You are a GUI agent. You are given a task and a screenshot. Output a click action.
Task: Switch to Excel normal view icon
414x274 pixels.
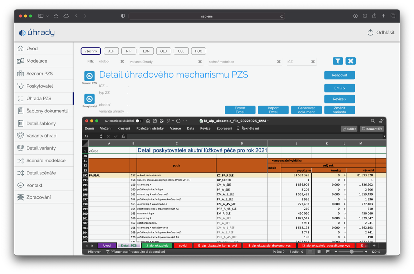310,252
